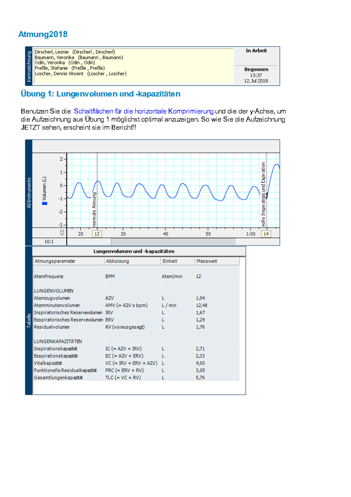Click the normale Atmung comment label
Screen dimensions: 351x497
point(94,209)
